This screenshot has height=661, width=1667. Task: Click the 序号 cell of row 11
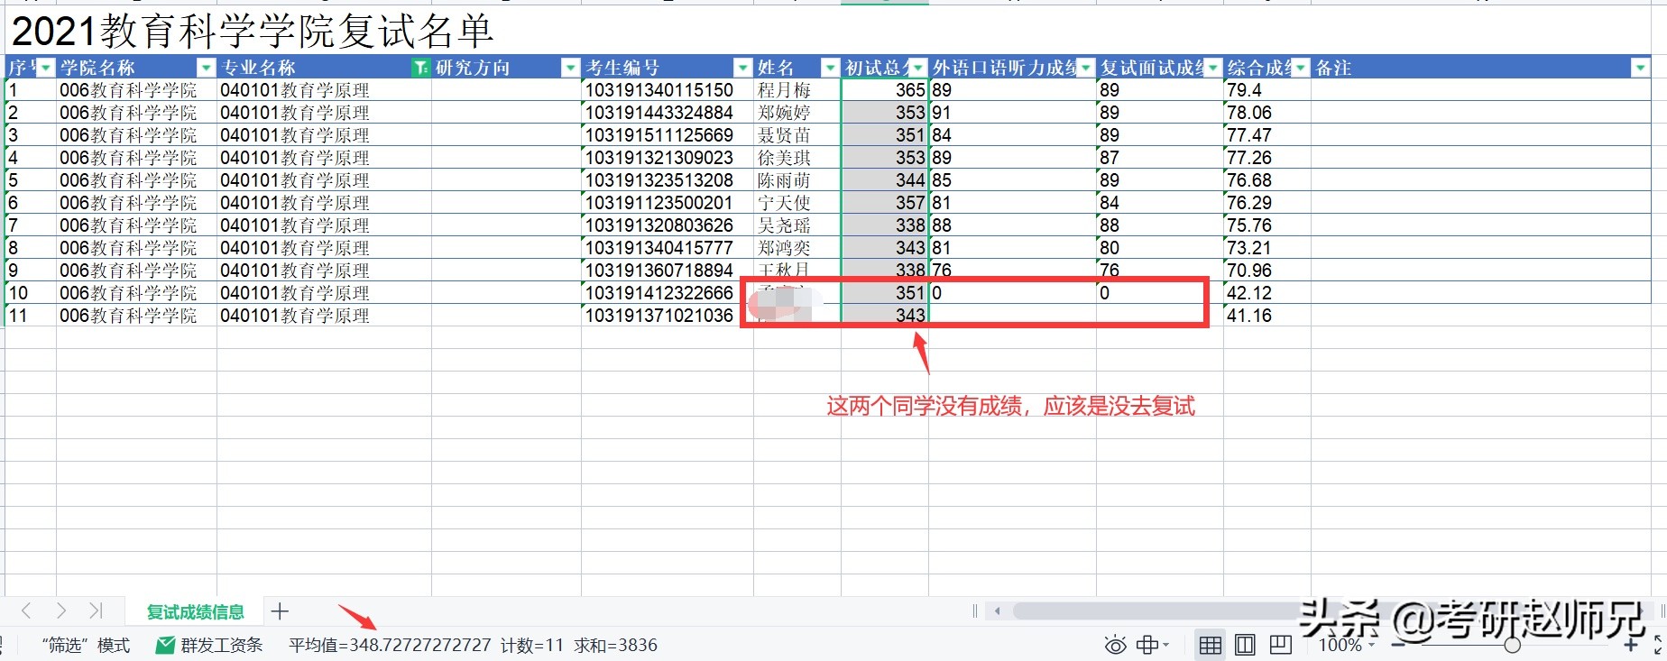[x=31, y=316]
